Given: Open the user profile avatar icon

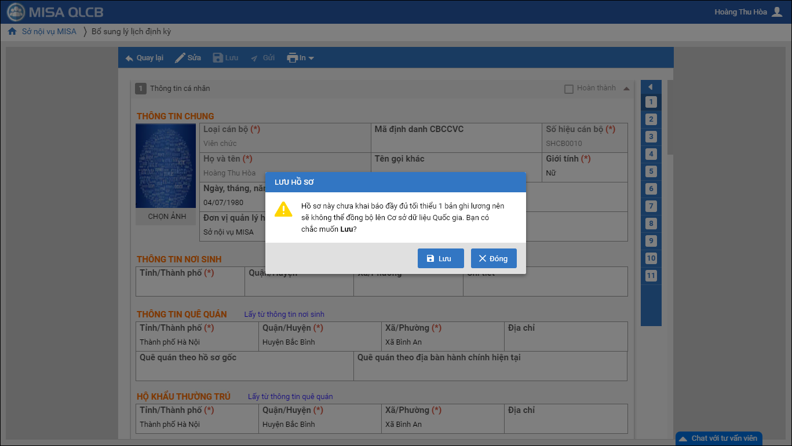Looking at the screenshot, I should (777, 12).
